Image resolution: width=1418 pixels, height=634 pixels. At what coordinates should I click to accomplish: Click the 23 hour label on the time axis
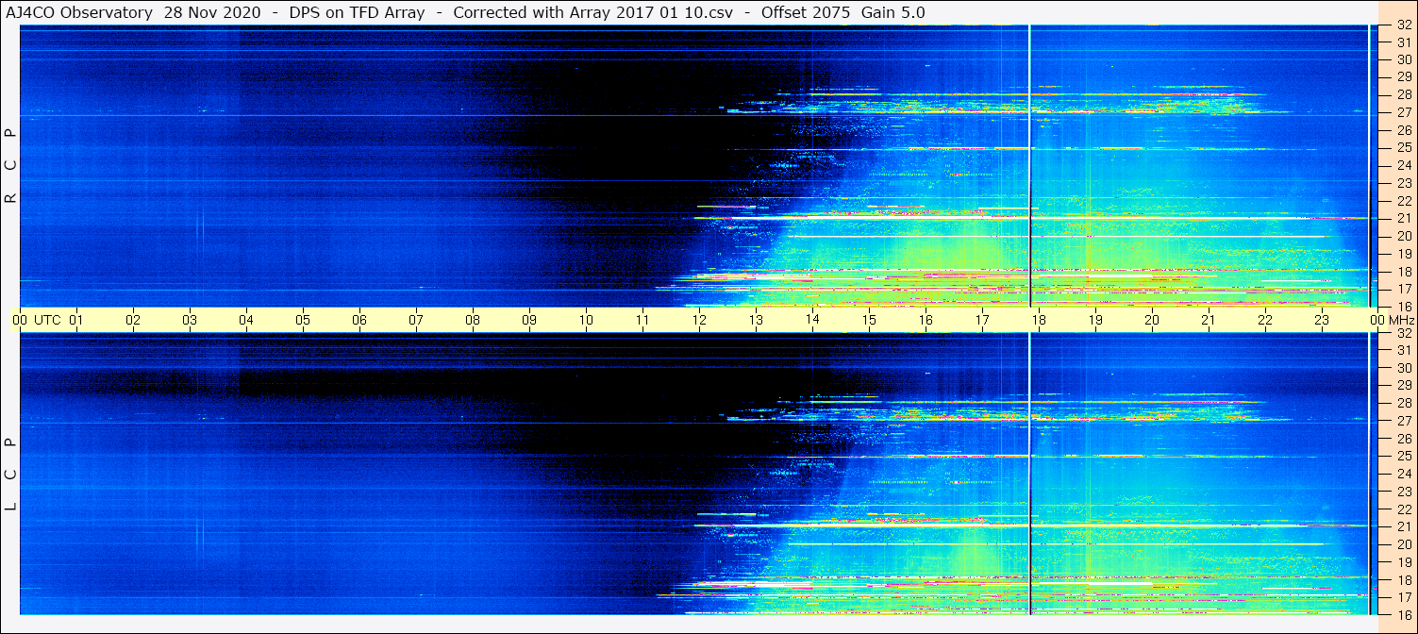(1322, 320)
